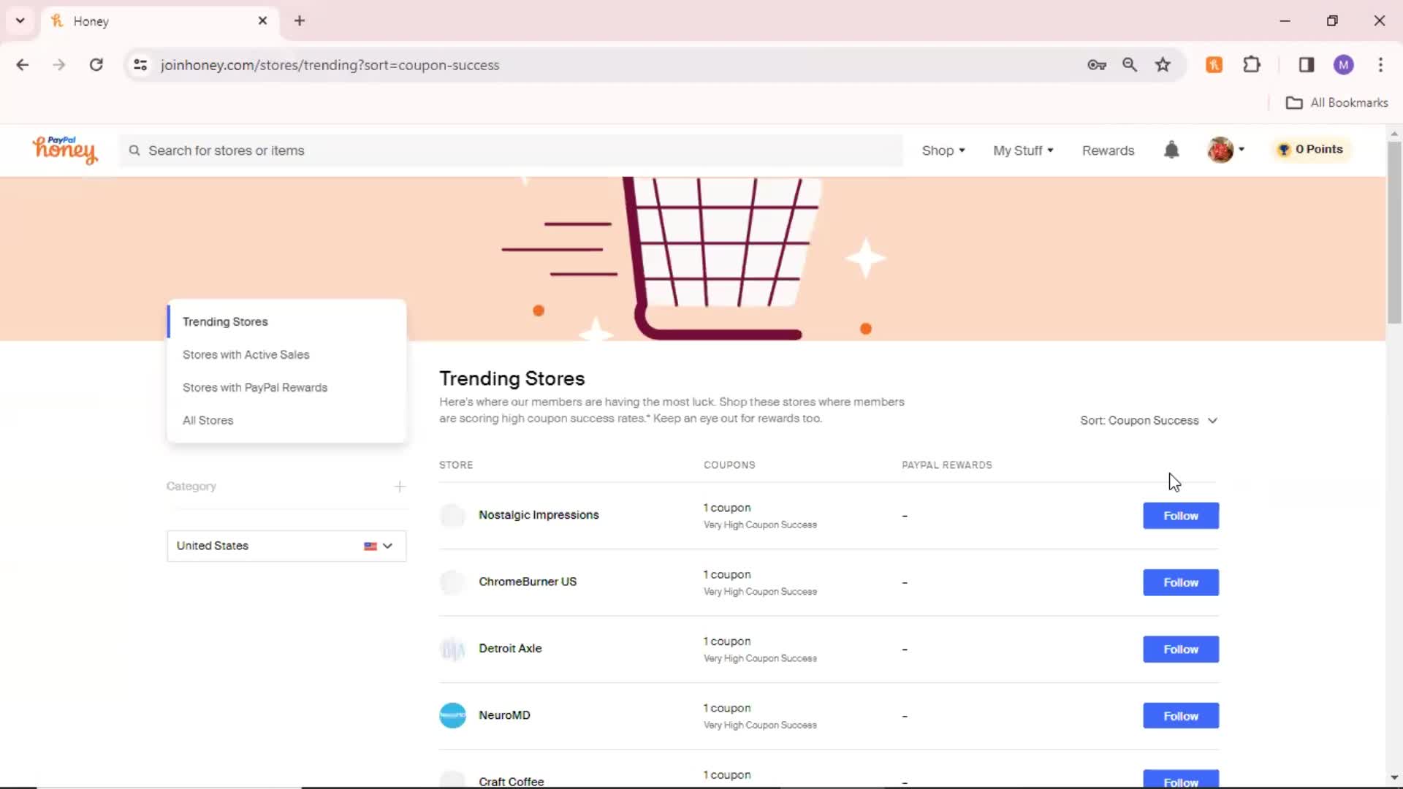
Task: Click the scrollbar down arrow
Action: click(1394, 778)
